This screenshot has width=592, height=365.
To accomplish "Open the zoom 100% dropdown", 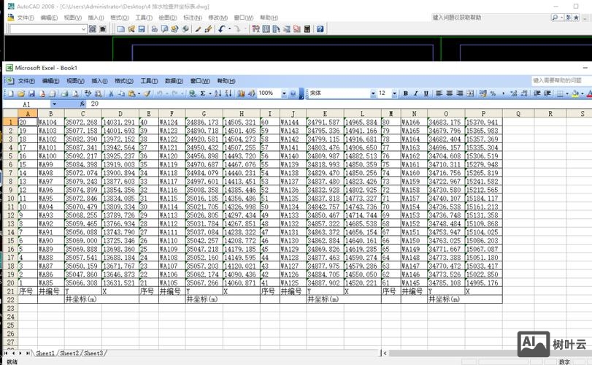I will point(282,93).
